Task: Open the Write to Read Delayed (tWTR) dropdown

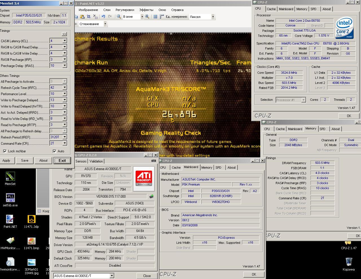Action: tap(65, 106)
